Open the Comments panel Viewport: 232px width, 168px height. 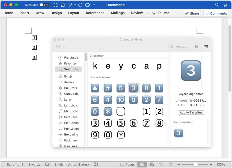point(216,13)
